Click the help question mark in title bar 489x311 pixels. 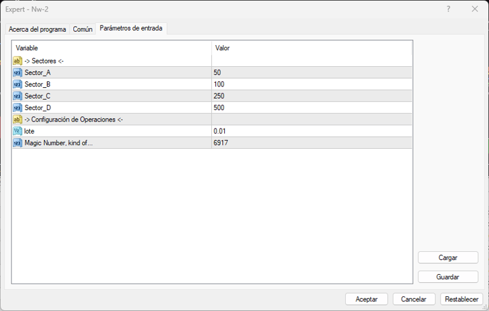point(448,9)
